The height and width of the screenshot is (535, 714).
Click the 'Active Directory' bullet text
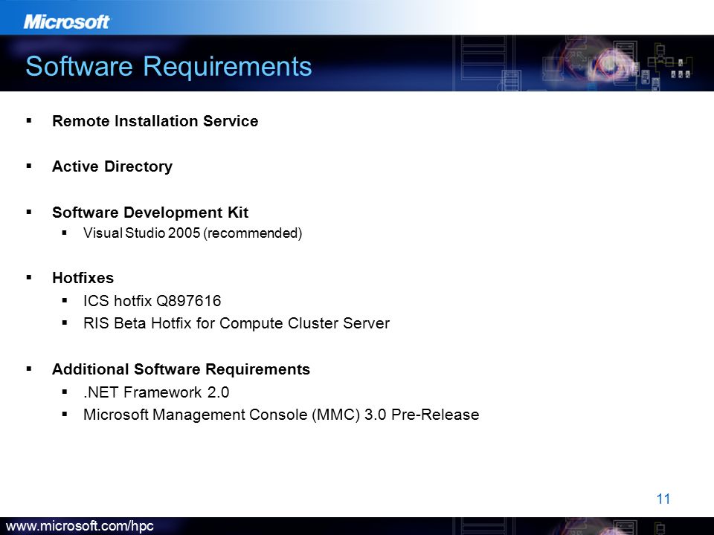pyautogui.click(x=112, y=166)
